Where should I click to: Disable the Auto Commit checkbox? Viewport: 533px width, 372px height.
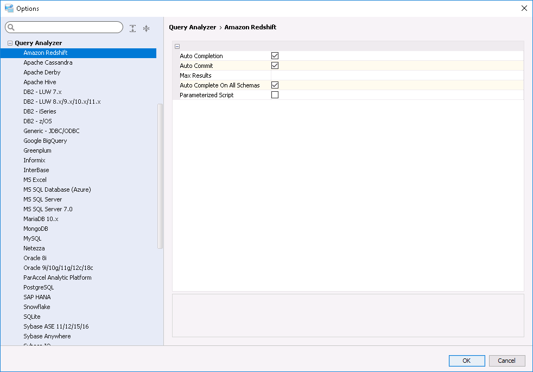(x=275, y=66)
